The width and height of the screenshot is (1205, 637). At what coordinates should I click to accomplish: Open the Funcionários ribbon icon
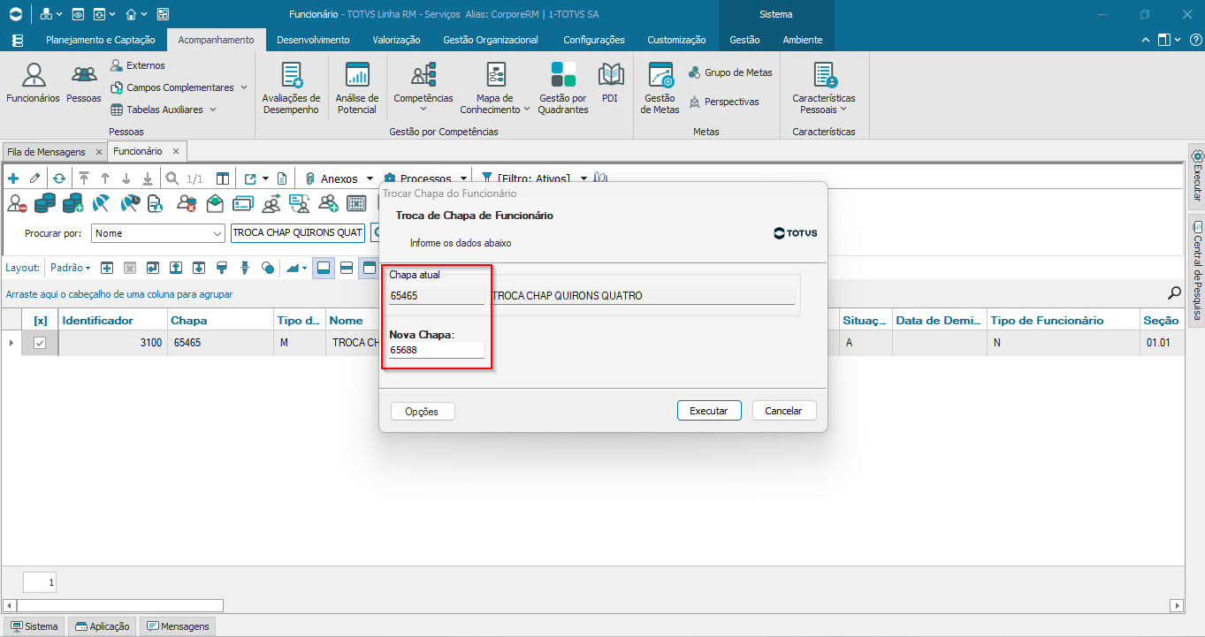[33, 84]
